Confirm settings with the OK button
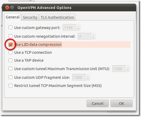 121,103
